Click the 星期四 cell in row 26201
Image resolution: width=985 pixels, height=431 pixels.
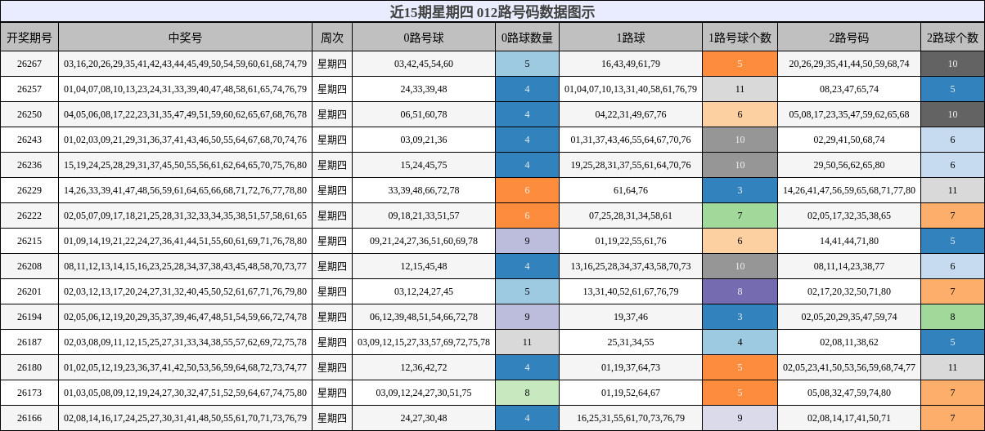(332, 291)
